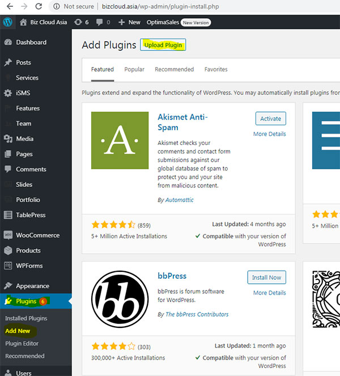This screenshot has height=376, width=340.
Task: Click the bbPress star rating
Action: (x=113, y=346)
